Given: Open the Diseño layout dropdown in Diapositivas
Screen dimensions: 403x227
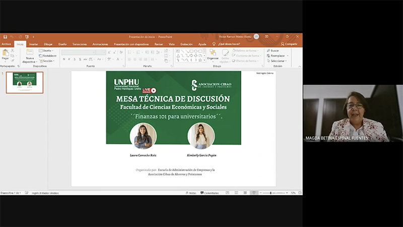Looking at the screenshot, I should click(x=46, y=51).
